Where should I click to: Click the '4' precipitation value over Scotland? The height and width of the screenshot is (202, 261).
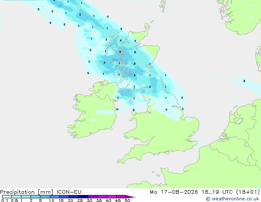tap(135, 75)
